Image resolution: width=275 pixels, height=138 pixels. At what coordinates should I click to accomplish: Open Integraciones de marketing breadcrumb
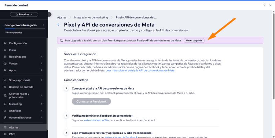[x=91, y=17]
